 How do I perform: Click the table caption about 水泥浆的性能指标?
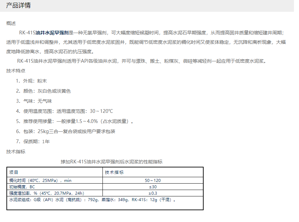pyautogui.click(x=111, y=162)
